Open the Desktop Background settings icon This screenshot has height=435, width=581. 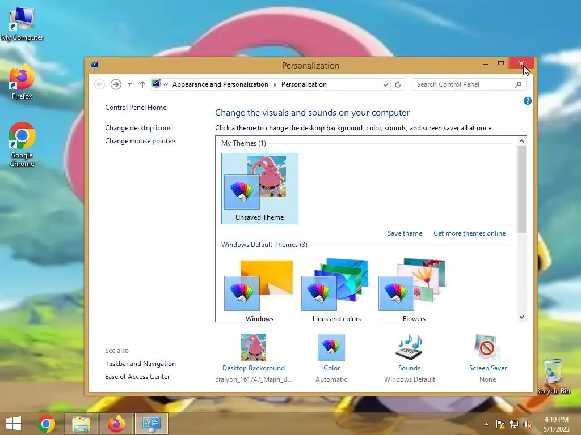254,347
